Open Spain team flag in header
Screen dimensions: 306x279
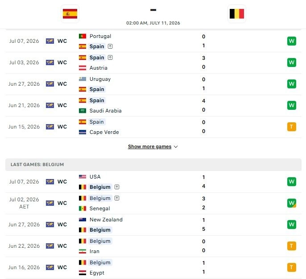[70, 14]
